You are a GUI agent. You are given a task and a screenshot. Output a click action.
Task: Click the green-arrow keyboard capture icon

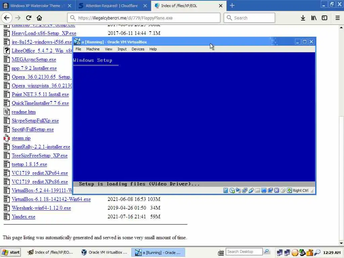289,190
